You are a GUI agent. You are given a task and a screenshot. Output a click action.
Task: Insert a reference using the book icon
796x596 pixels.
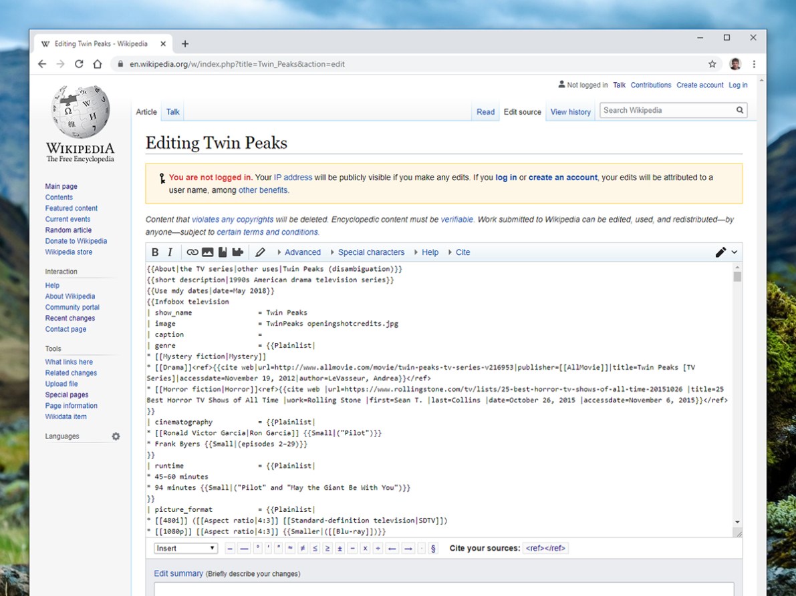point(223,252)
